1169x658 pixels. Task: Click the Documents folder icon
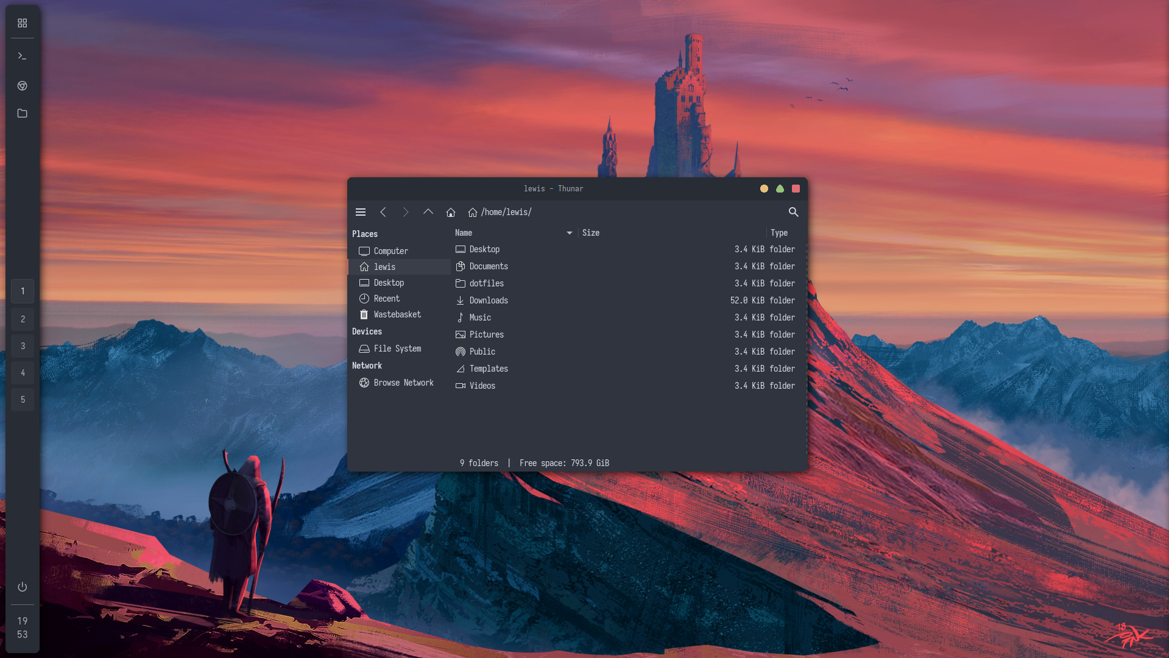(x=461, y=266)
